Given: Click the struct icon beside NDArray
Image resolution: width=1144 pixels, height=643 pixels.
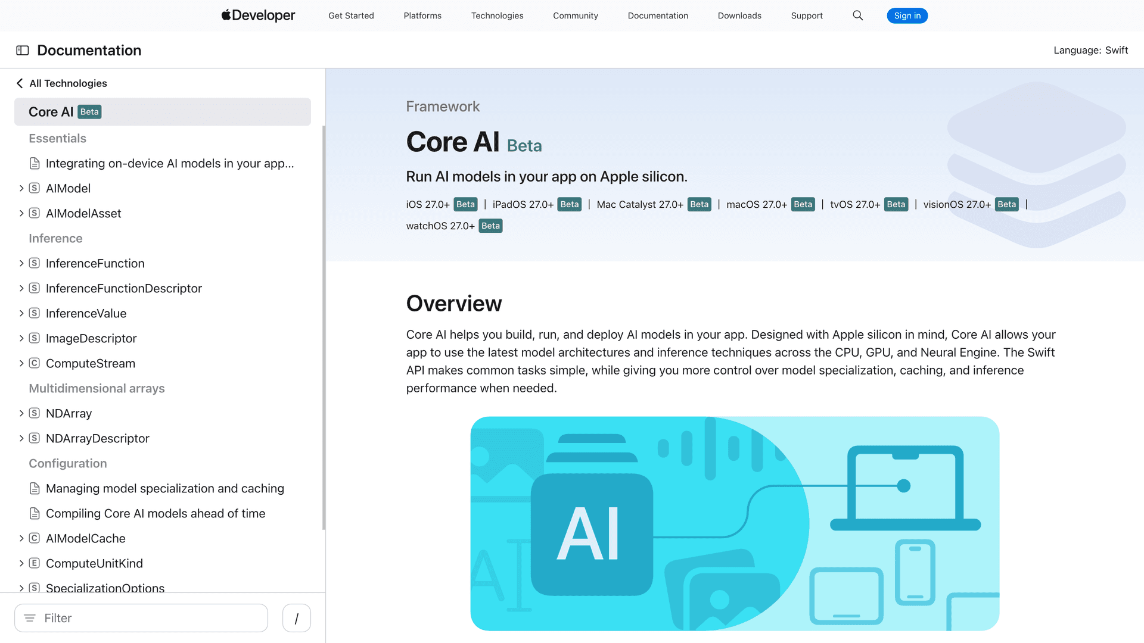Looking at the screenshot, I should coord(35,413).
